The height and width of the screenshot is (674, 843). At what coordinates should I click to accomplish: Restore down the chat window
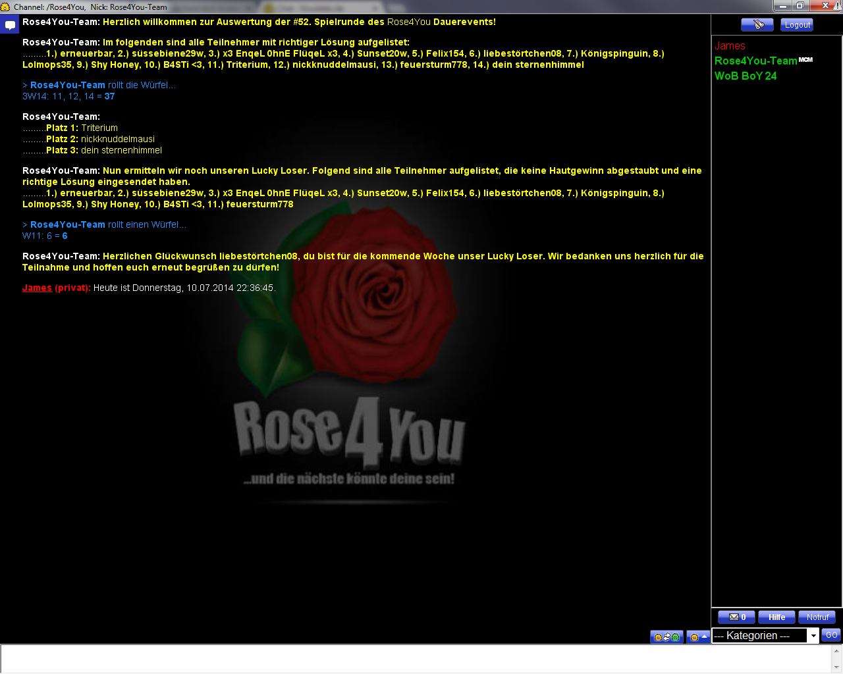[800, 6]
